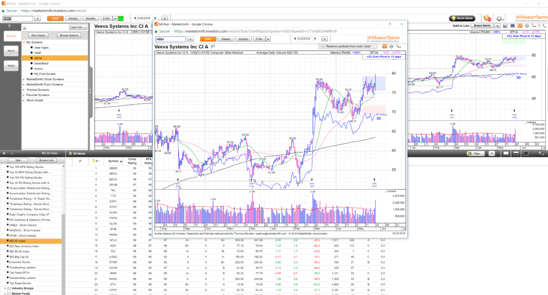This screenshot has height=295, width=548.
Task: Tick Receive symbols from main chart checkbox
Action: (323, 46)
